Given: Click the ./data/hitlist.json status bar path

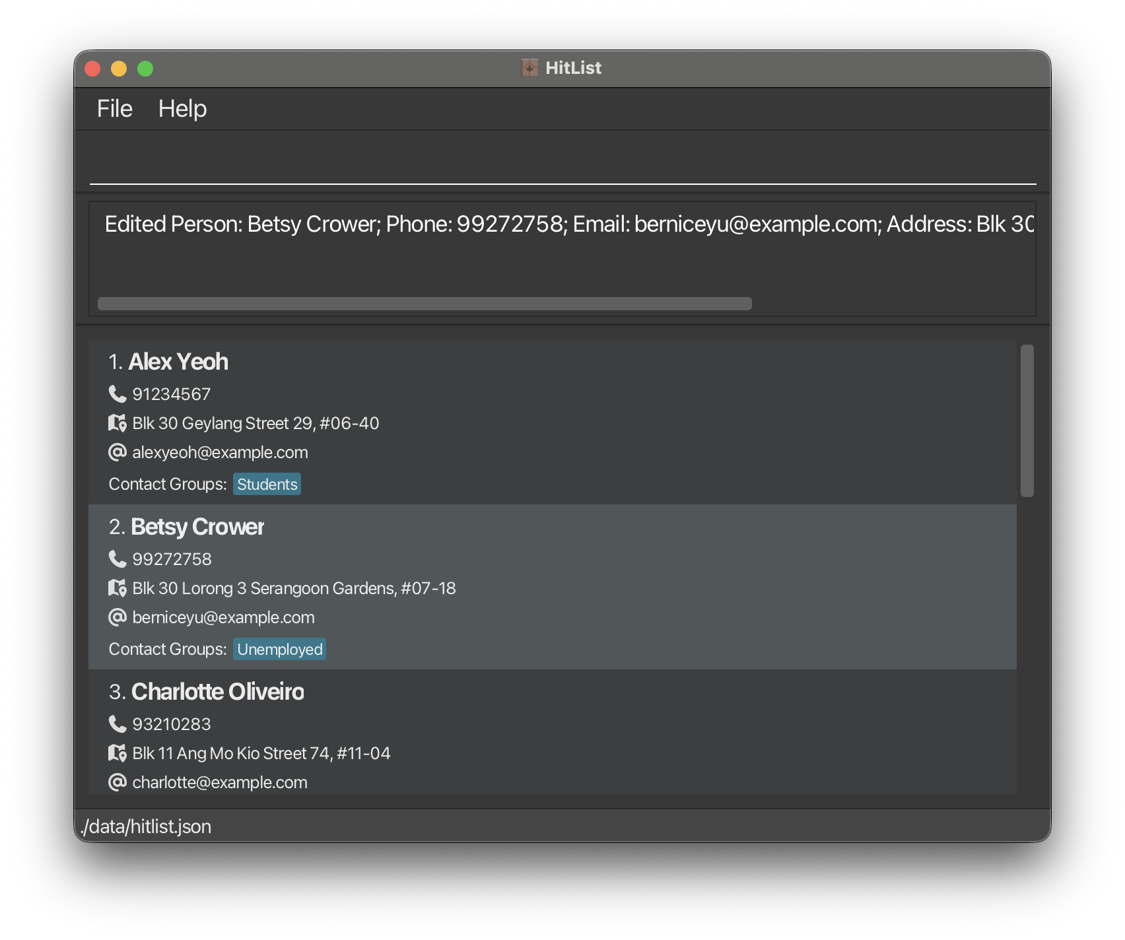Looking at the screenshot, I should pyautogui.click(x=146, y=826).
